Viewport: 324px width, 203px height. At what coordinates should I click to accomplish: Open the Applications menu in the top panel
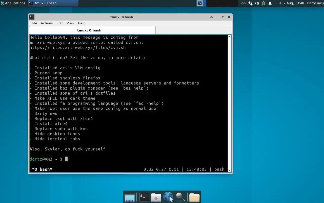[13, 3]
